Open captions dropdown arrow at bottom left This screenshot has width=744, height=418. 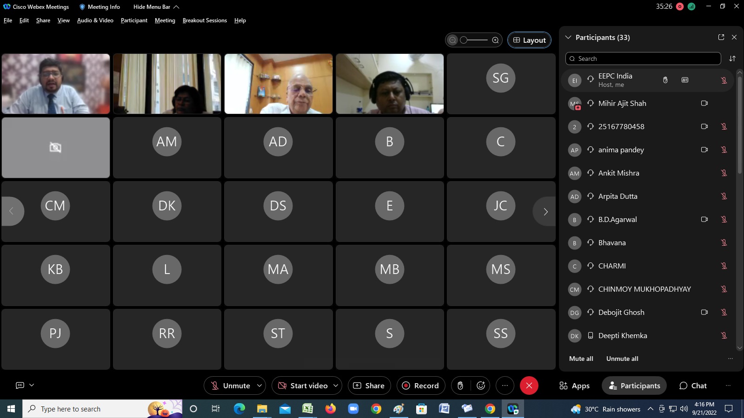(x=32, y=385)
